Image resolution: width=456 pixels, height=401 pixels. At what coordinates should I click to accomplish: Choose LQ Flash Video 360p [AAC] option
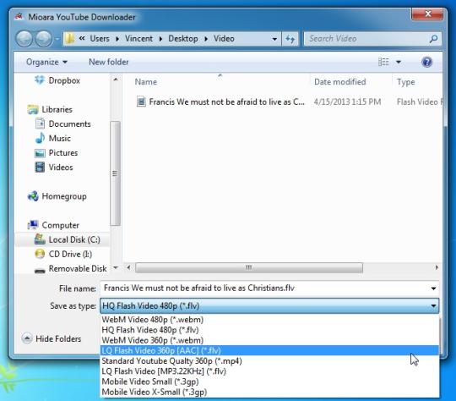pyautogui.click(x=269, y=350)
